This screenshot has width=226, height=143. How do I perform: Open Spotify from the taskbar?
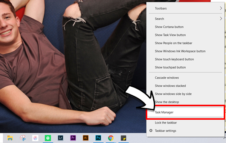coord(48,138)
